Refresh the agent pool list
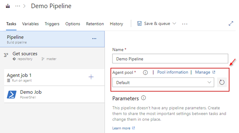Screen dimensions: 239x133 (222, 82)
